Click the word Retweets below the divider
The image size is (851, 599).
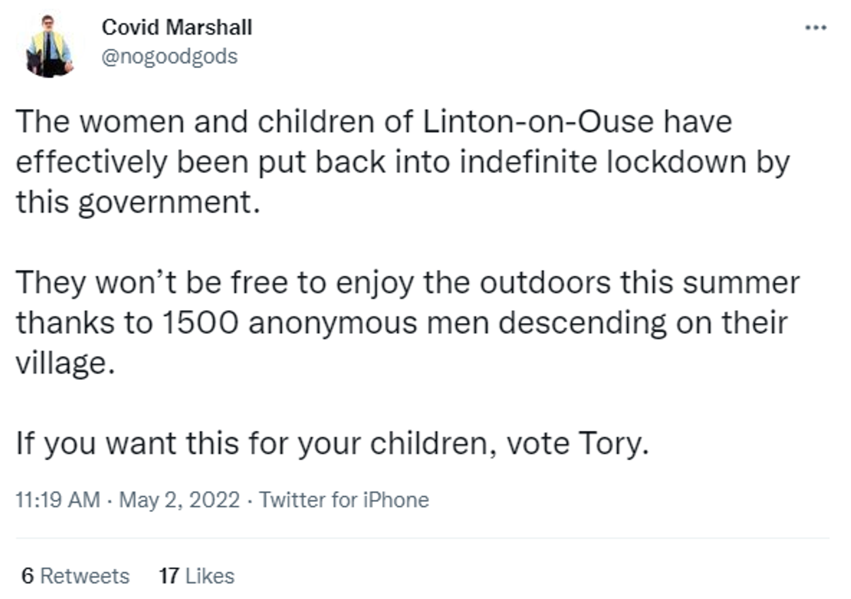(x=85, y=576)
